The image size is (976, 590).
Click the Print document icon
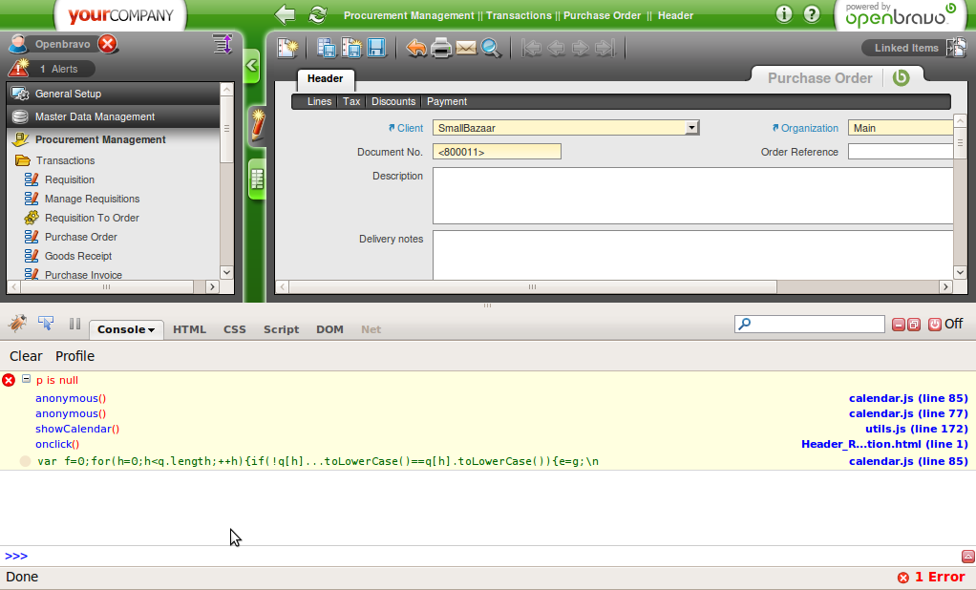coord(441,48)
